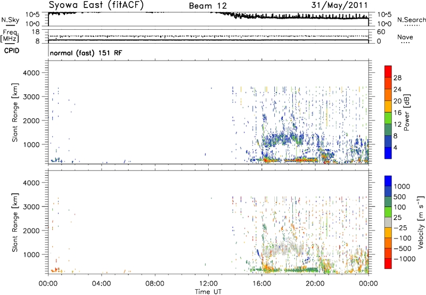Click the '28' tick on power colorbar
Image resolution: width=426 pixels, height=295 pixels.
click(x=397, y=78)
